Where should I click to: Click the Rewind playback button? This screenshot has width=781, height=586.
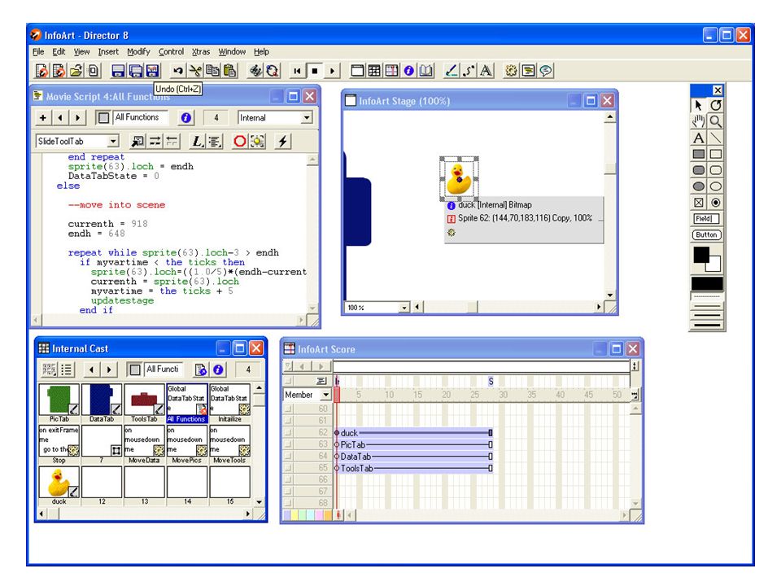(x=298, y=71)
